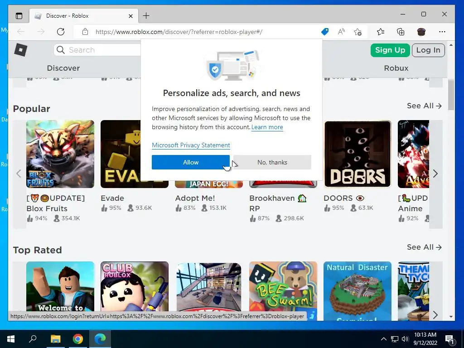Open the Evade game thumbnail
Viewport: 464px width, 348px height.
click(x=121, y=154)
